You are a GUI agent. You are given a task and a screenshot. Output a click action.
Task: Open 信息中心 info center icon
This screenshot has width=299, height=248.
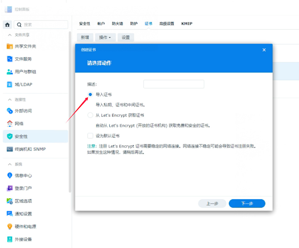(x=10, y=176)
